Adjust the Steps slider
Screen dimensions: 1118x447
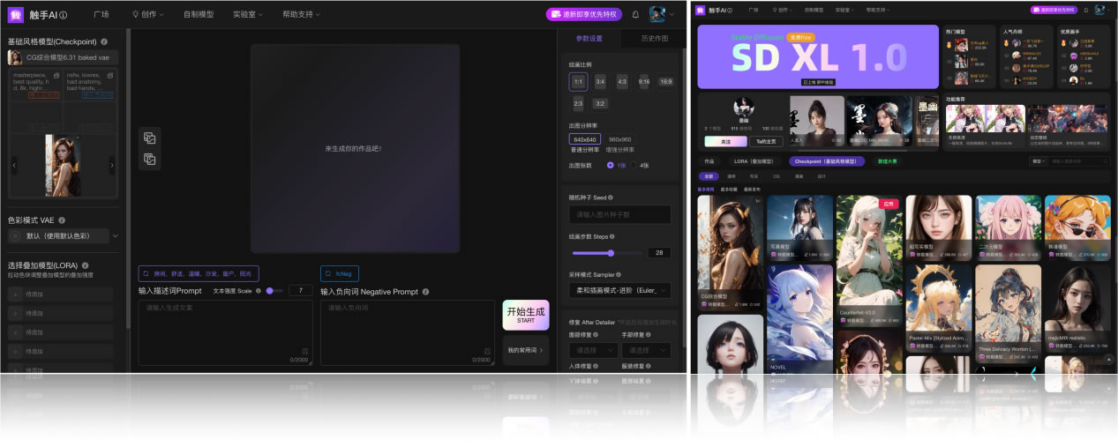pyautogui.click(x=608, y=252)
